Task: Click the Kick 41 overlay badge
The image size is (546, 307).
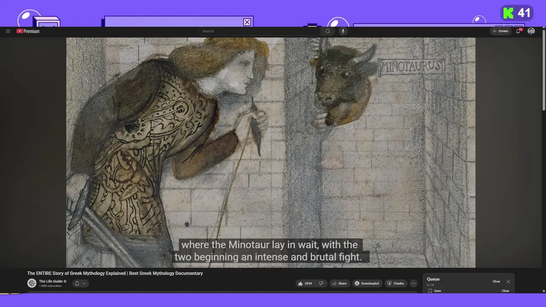Action: (517, 13)
